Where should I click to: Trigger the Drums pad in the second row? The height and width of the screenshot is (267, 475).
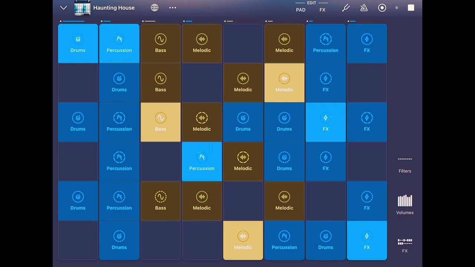(x=119, y=83)
